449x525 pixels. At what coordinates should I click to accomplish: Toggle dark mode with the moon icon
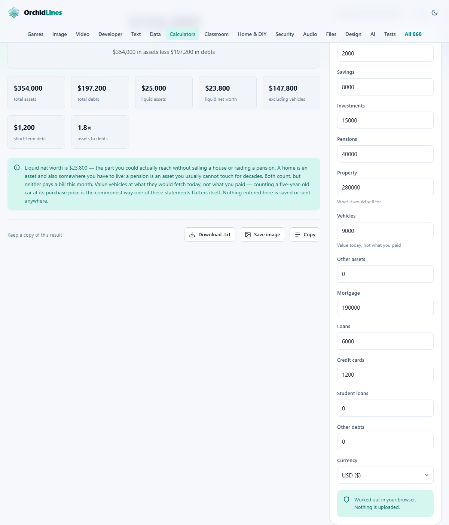434,12
